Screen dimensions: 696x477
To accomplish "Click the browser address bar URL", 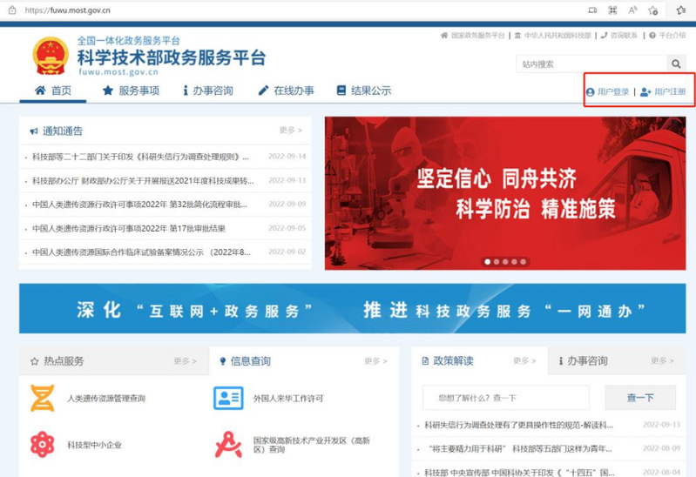I will (x=67, y=10).
